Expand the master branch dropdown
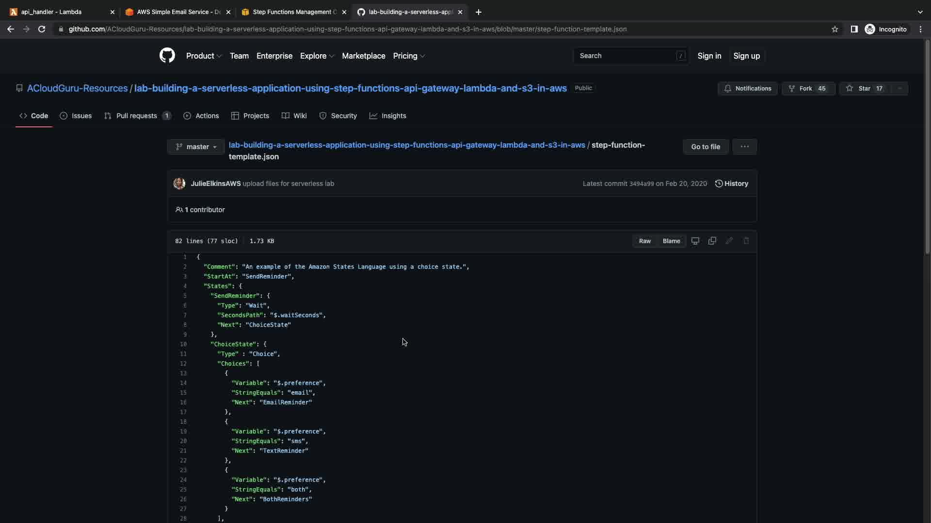 (x=196, y=147)
